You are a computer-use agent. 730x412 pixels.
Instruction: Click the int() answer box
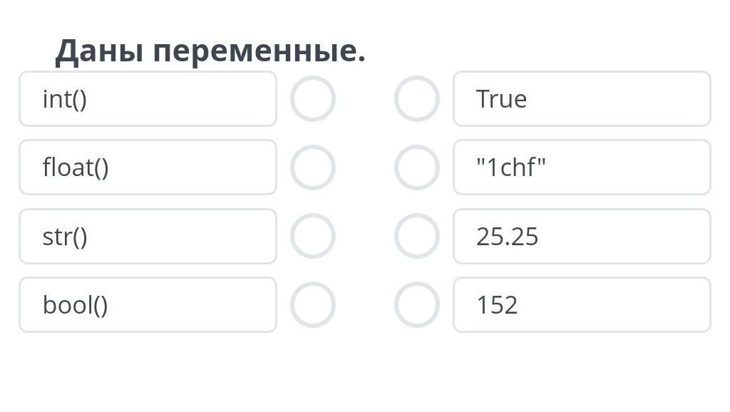click(x=148, y=99)
